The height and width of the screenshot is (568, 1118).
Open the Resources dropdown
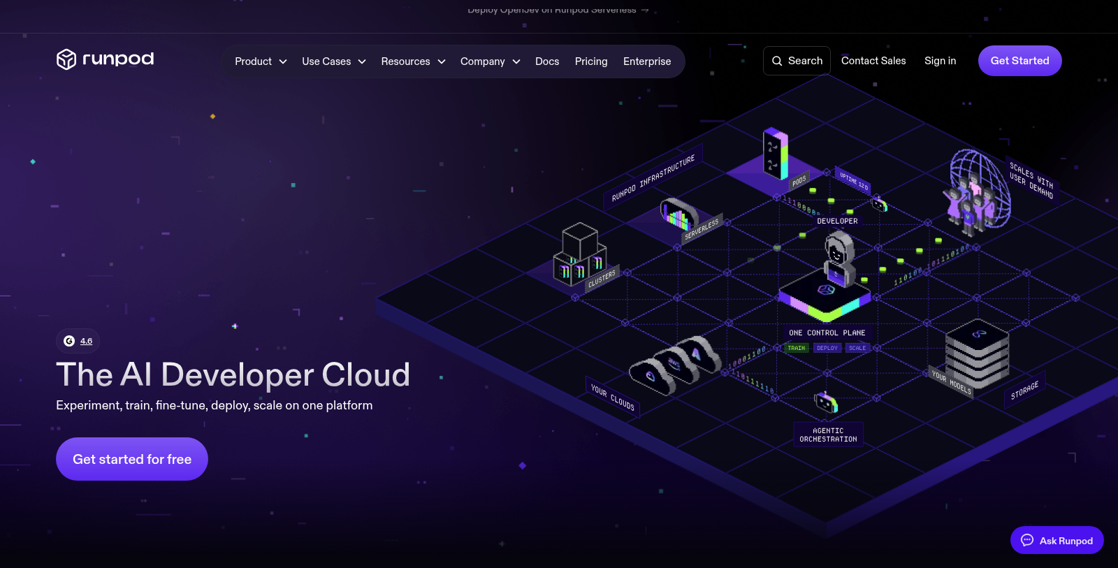pos(413,61)
